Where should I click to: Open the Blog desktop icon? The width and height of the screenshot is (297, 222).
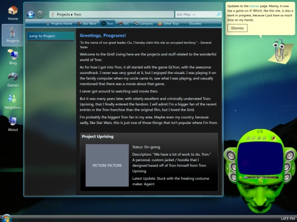click(x=13, y=57)
